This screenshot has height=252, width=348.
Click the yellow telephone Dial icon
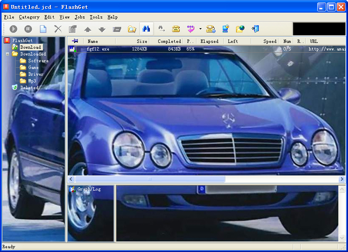[176, 29]
